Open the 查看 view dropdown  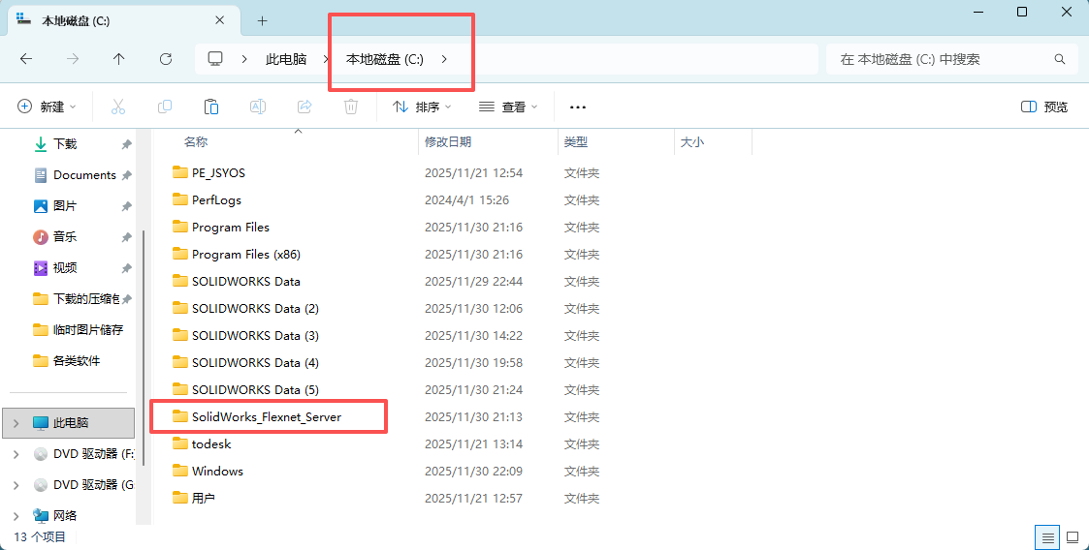tap(508, 107)
